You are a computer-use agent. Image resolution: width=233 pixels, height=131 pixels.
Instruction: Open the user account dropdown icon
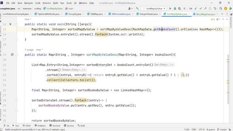click(x=130, y=9)
